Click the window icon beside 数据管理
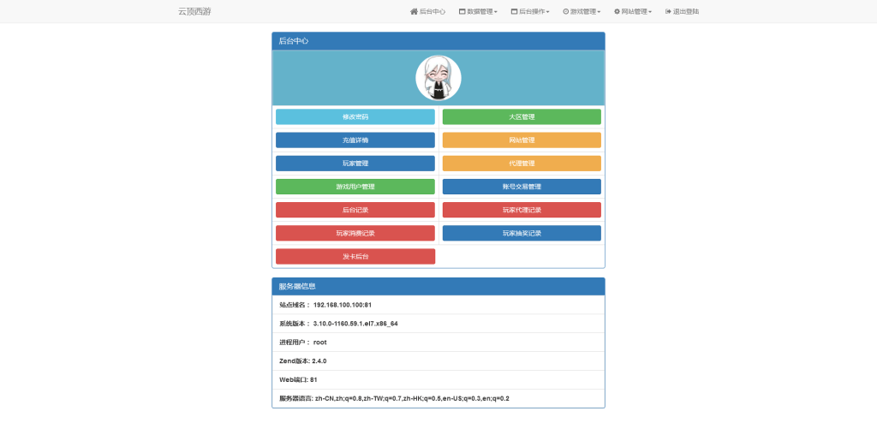The image size is (877, 423). tap(462, 12)
